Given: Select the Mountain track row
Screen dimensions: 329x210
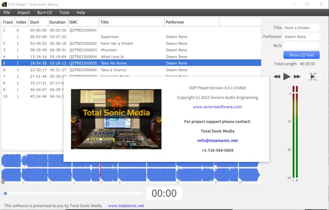Looking at the screenshot, I should pyautogui.click(x=109, y=50).
